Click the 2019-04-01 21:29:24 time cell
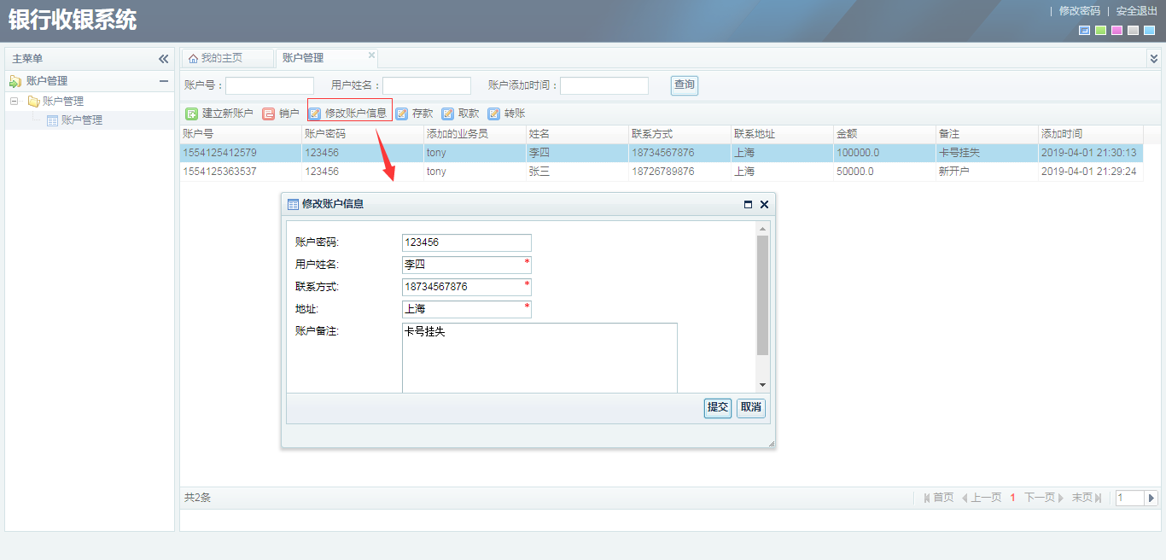Viewport: 1166px width, 560px height. (x=1091, y=172)
